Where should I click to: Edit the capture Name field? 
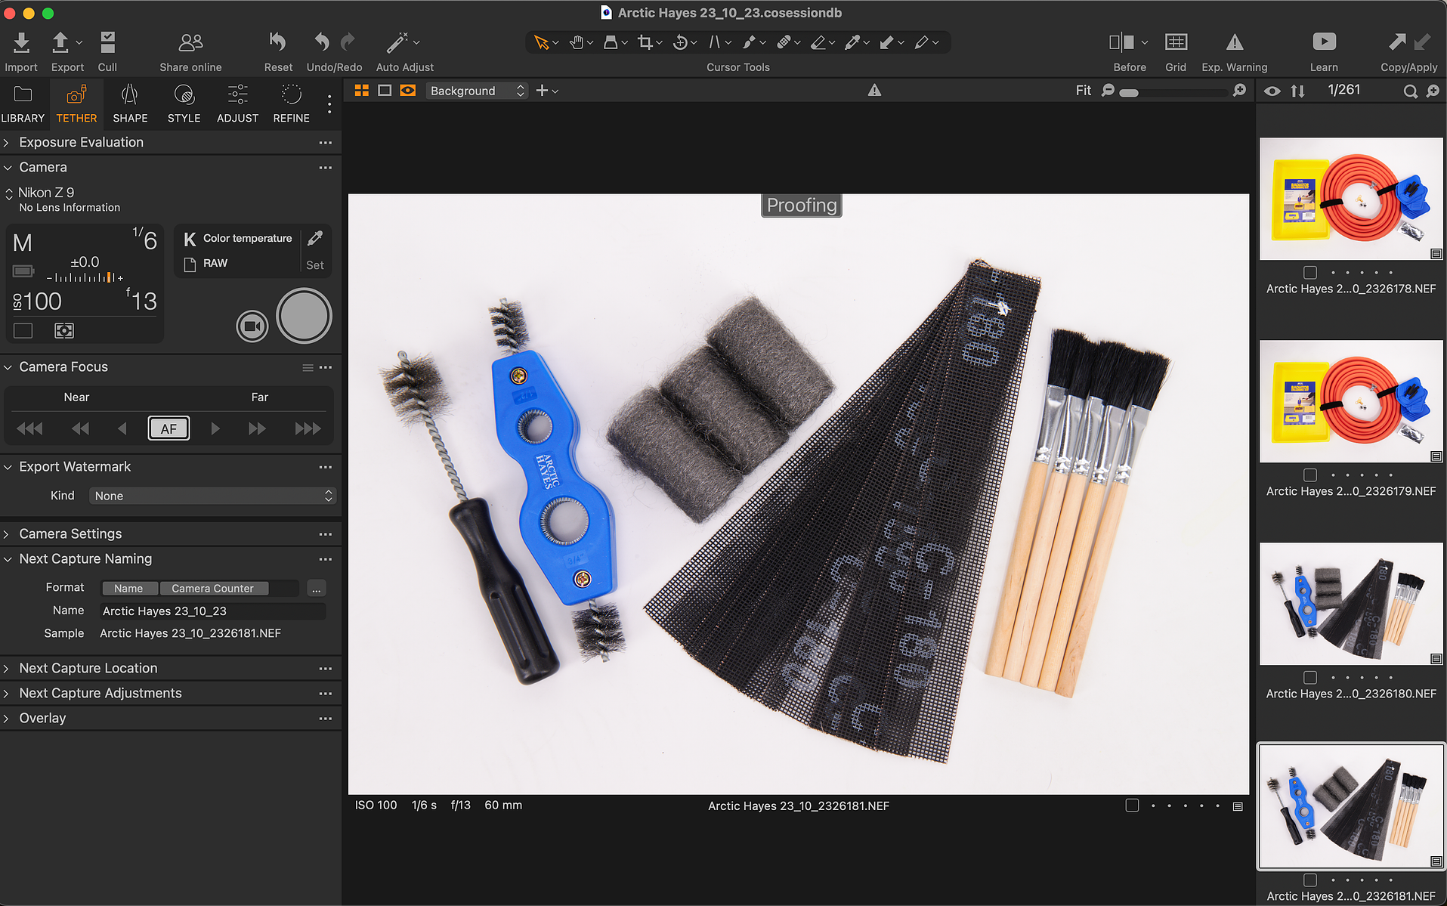[x=212, y=611]
